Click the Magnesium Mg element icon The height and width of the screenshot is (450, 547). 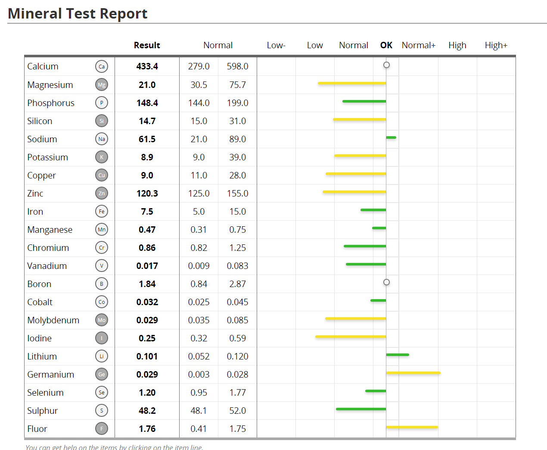102,85
